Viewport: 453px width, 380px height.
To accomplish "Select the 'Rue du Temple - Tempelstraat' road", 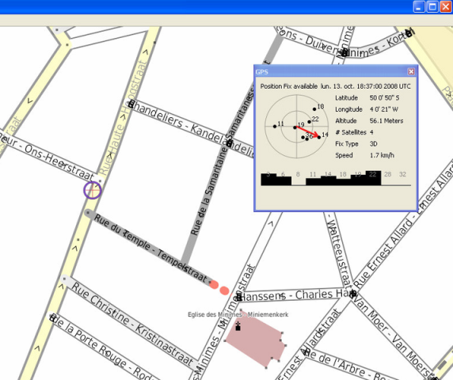I will (150, 249).
